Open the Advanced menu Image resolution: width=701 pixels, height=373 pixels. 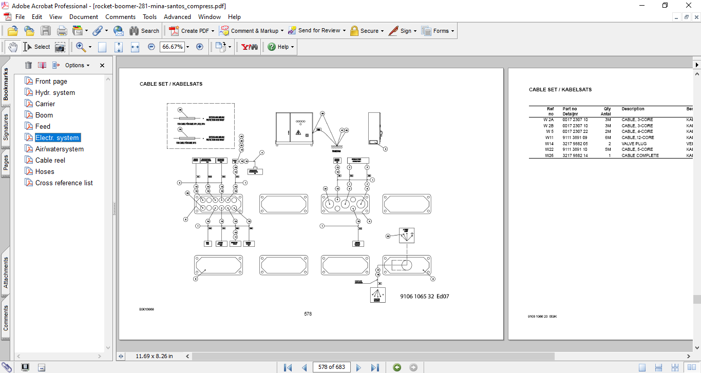tap(177, 17)
